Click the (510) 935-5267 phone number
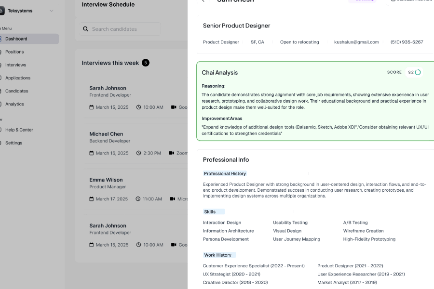The width and height of the screenshot is (434, 289). (407, 42)
